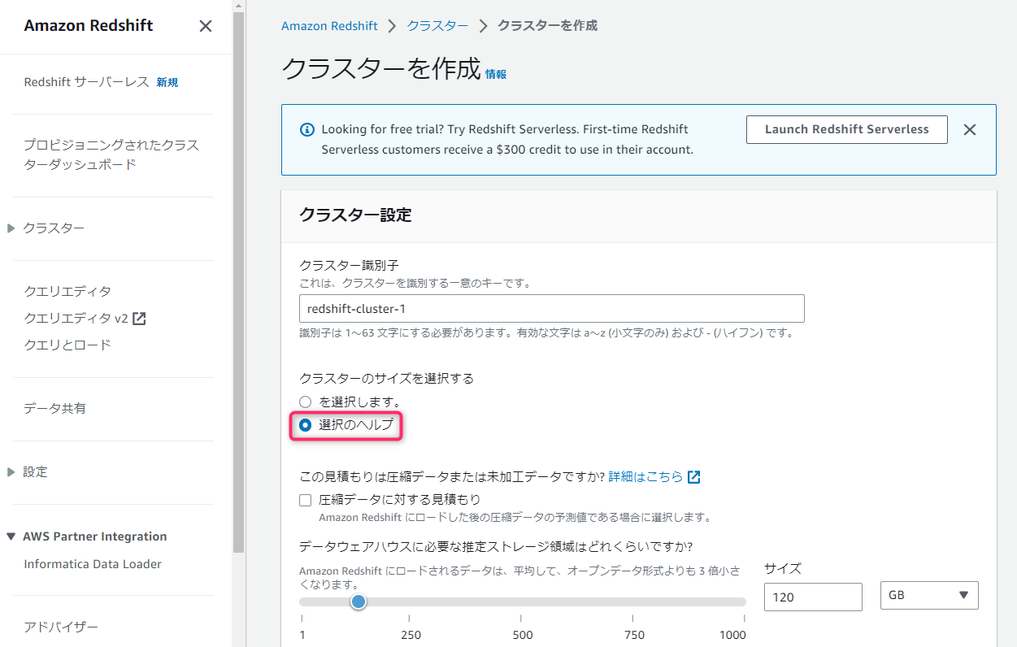Select Informatica Data Loader in the sidebar

click(x=93, y=563)
